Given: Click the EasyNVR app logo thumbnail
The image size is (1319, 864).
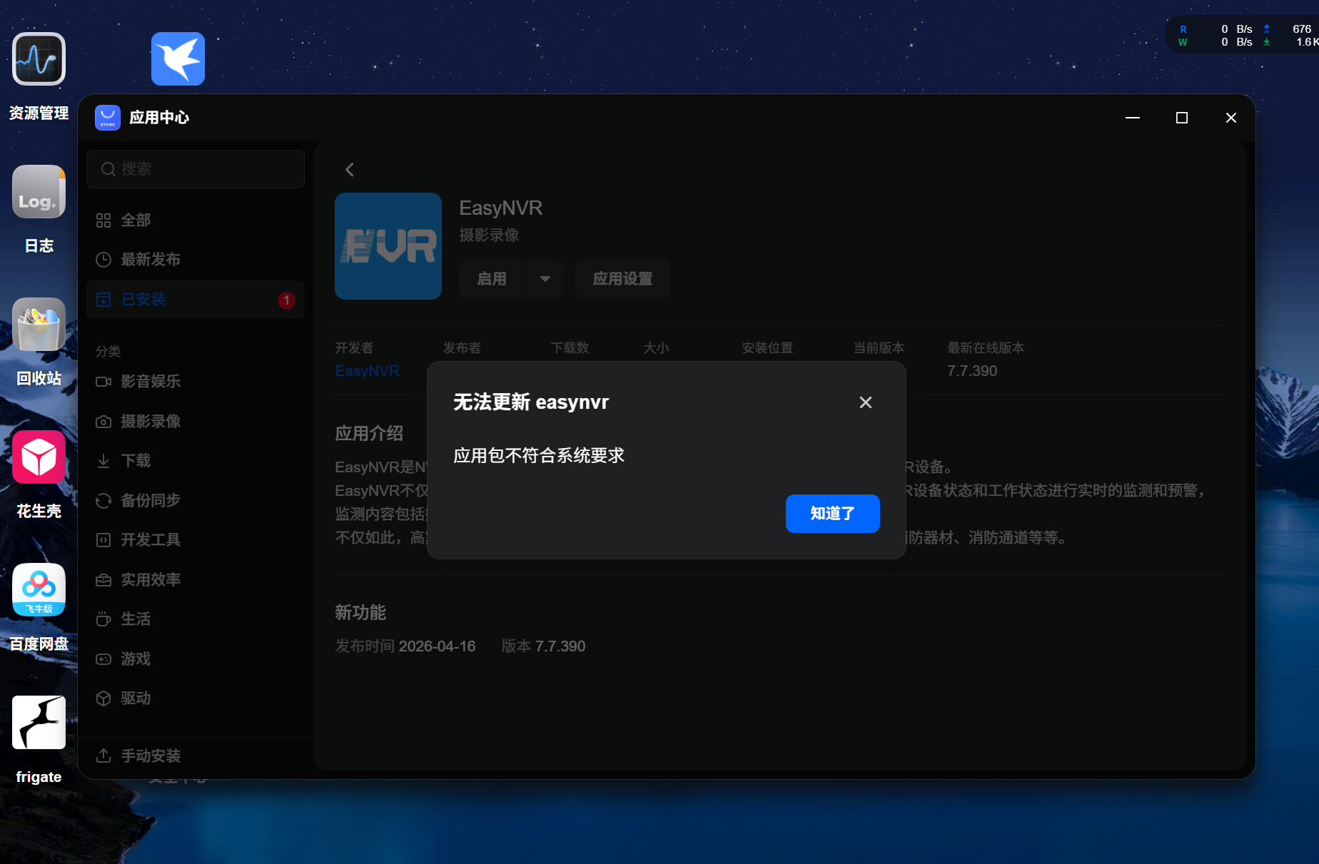Looking at the screenshot, I should 388,246.
